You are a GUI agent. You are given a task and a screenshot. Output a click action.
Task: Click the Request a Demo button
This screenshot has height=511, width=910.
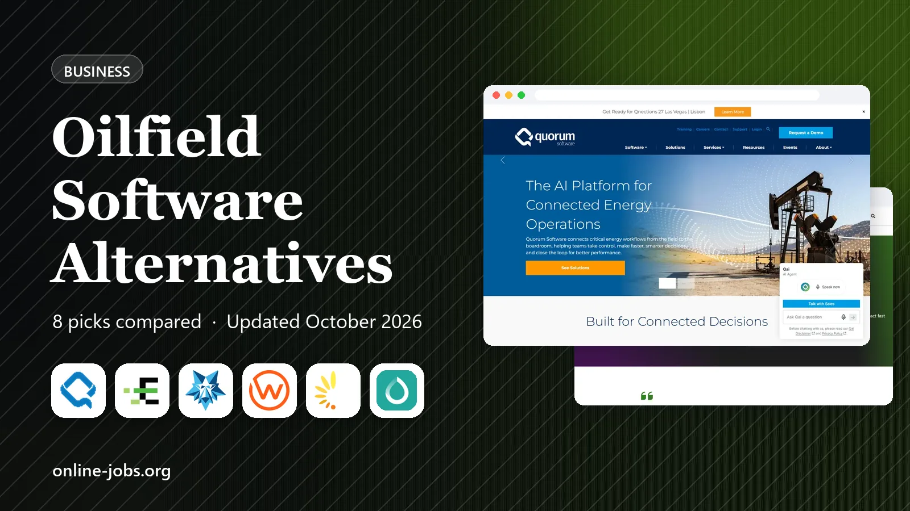click(x=806, y=133)
